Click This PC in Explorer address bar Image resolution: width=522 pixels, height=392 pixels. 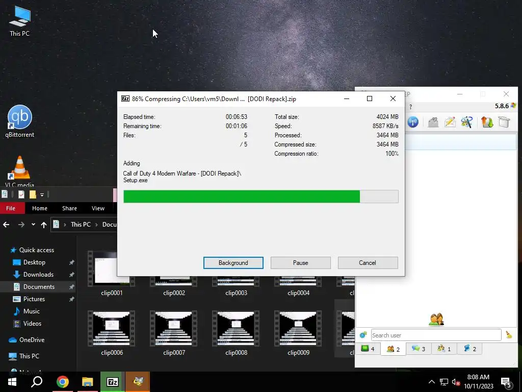pos(81,225)
